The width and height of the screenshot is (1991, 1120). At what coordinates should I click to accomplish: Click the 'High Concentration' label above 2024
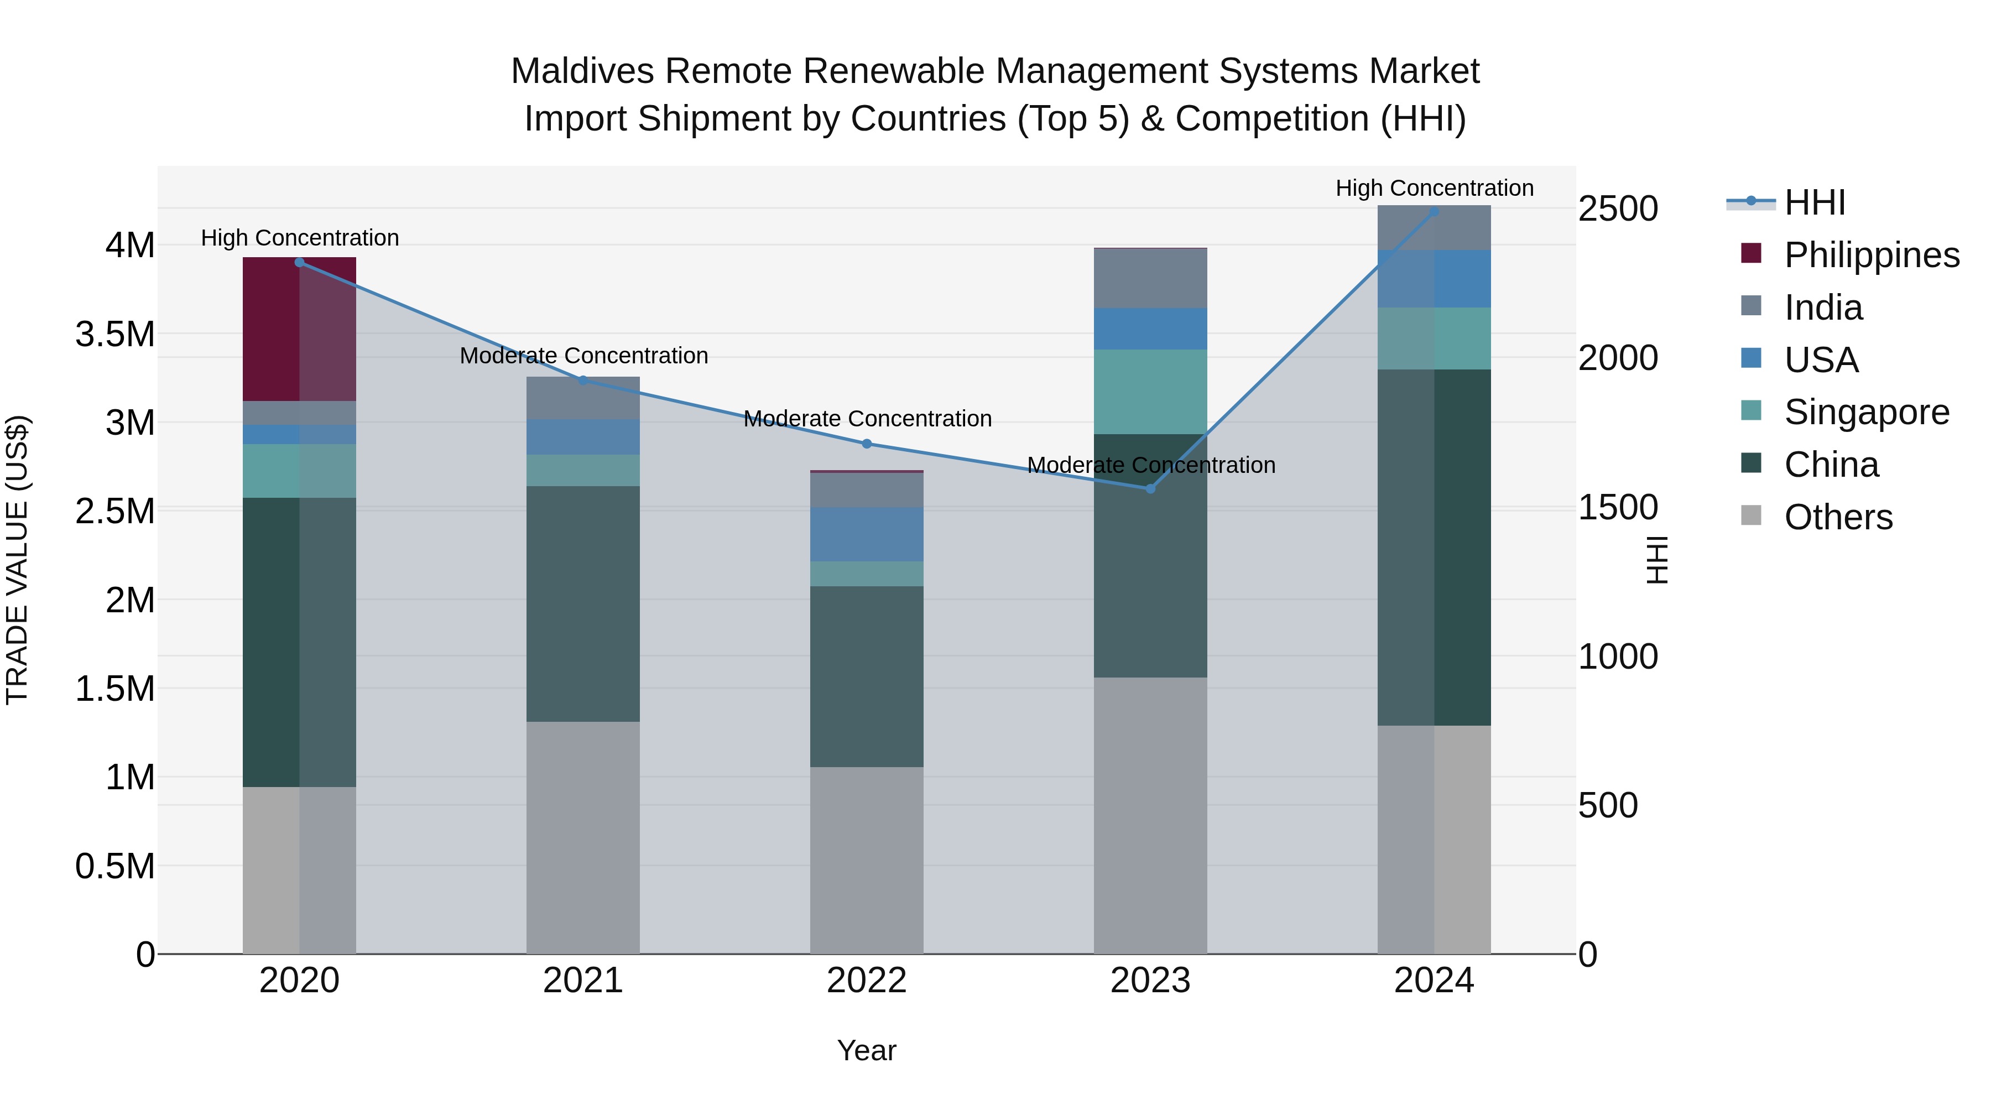(x=1435, y=188)
